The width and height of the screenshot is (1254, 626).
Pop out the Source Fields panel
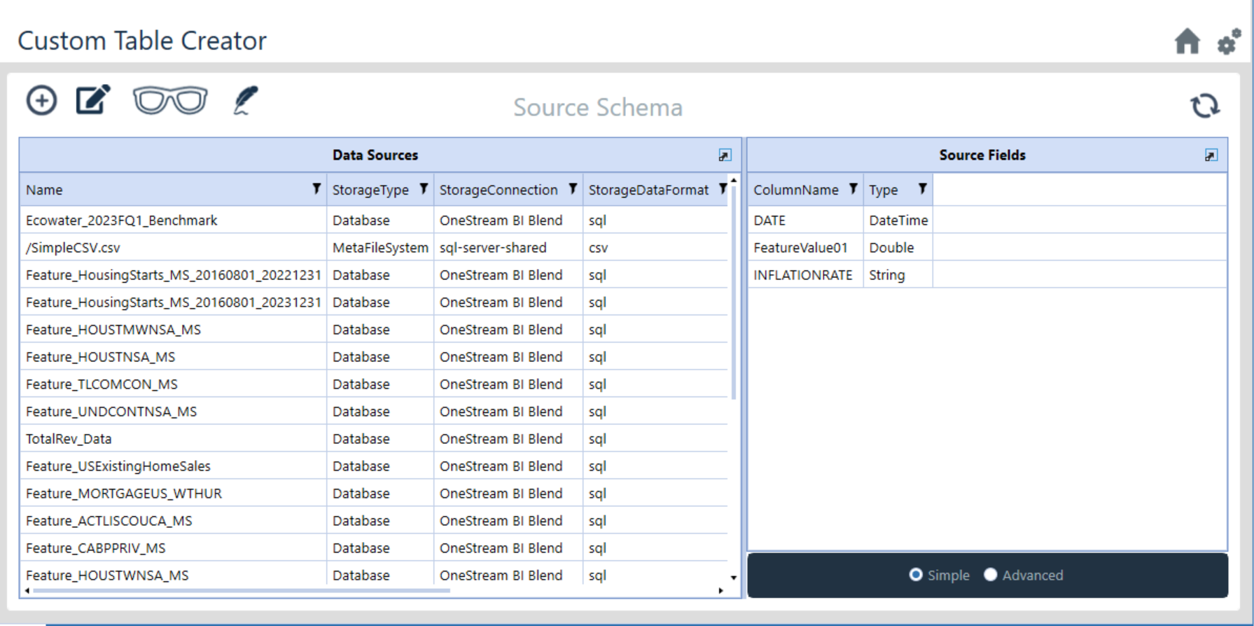[1211, 155]
